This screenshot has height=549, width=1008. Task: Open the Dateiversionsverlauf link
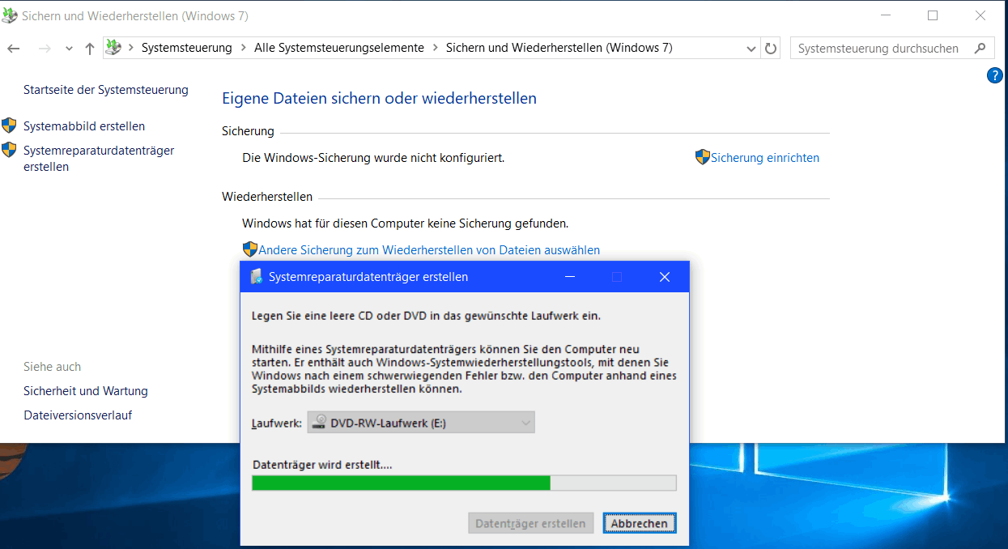(78, 415)
